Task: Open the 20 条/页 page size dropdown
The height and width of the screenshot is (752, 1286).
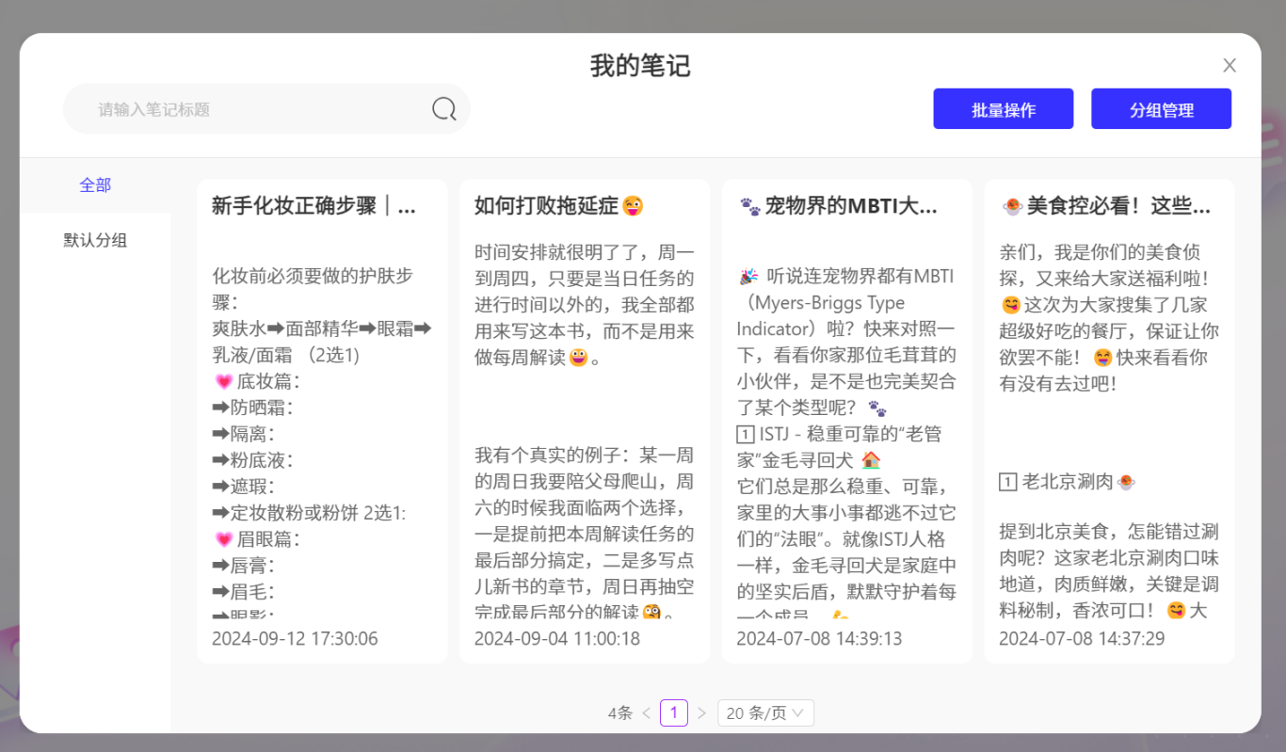Action: tap(764, 713)
